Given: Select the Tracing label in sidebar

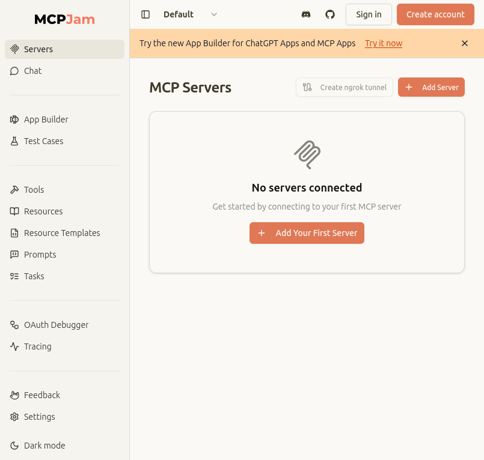Looking at the screenshot, I should 38,347.
